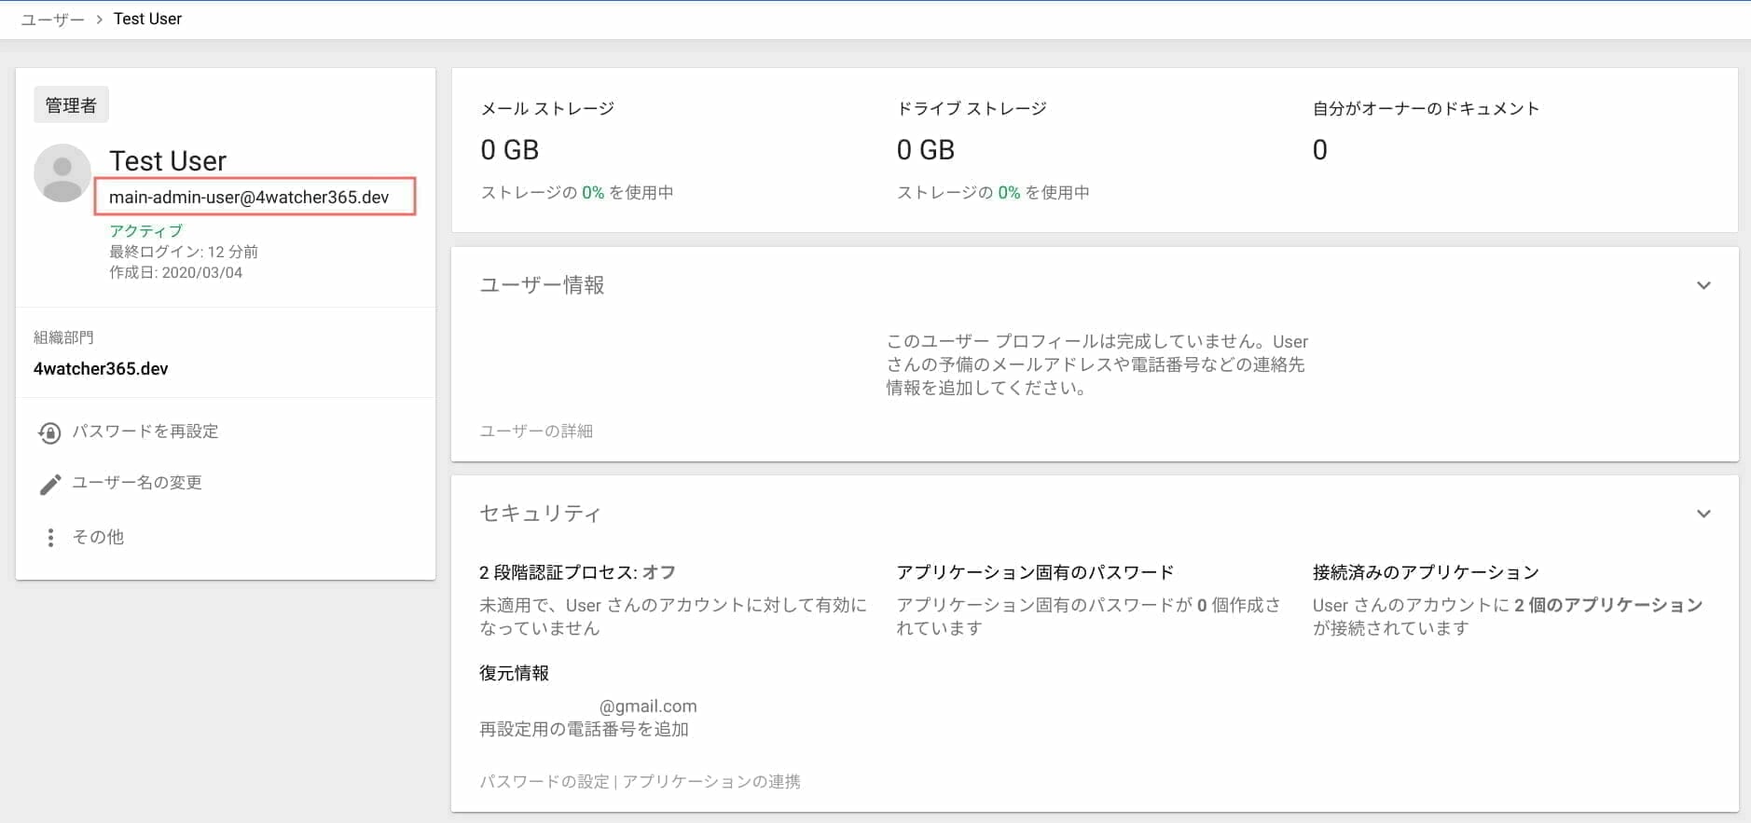Click the 組織部門 label
Screen dimensions: 1751x823
63,337
